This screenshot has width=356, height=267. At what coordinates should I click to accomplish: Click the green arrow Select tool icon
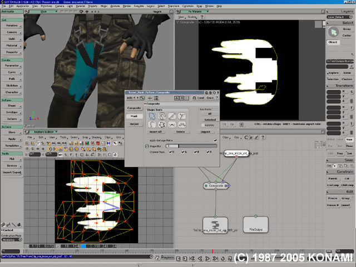point(334,32)
